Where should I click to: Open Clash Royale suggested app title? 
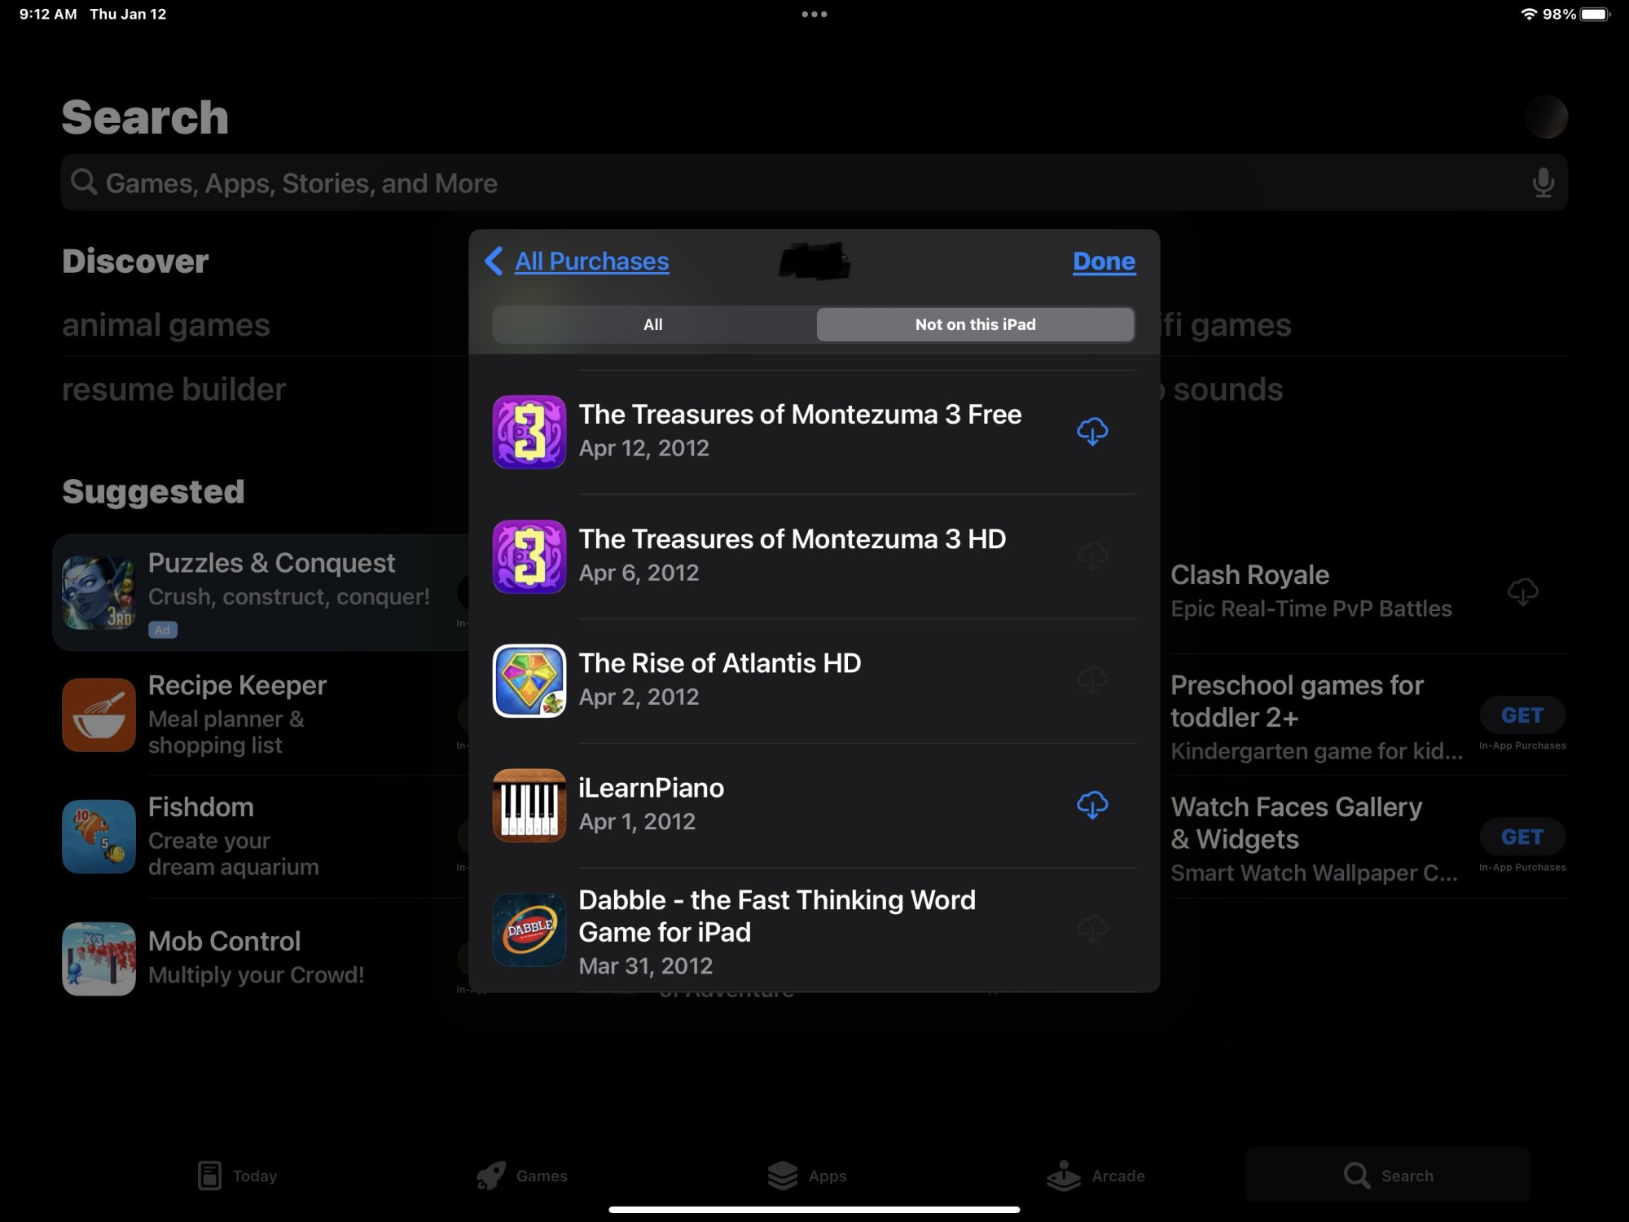coord(1249,575)
